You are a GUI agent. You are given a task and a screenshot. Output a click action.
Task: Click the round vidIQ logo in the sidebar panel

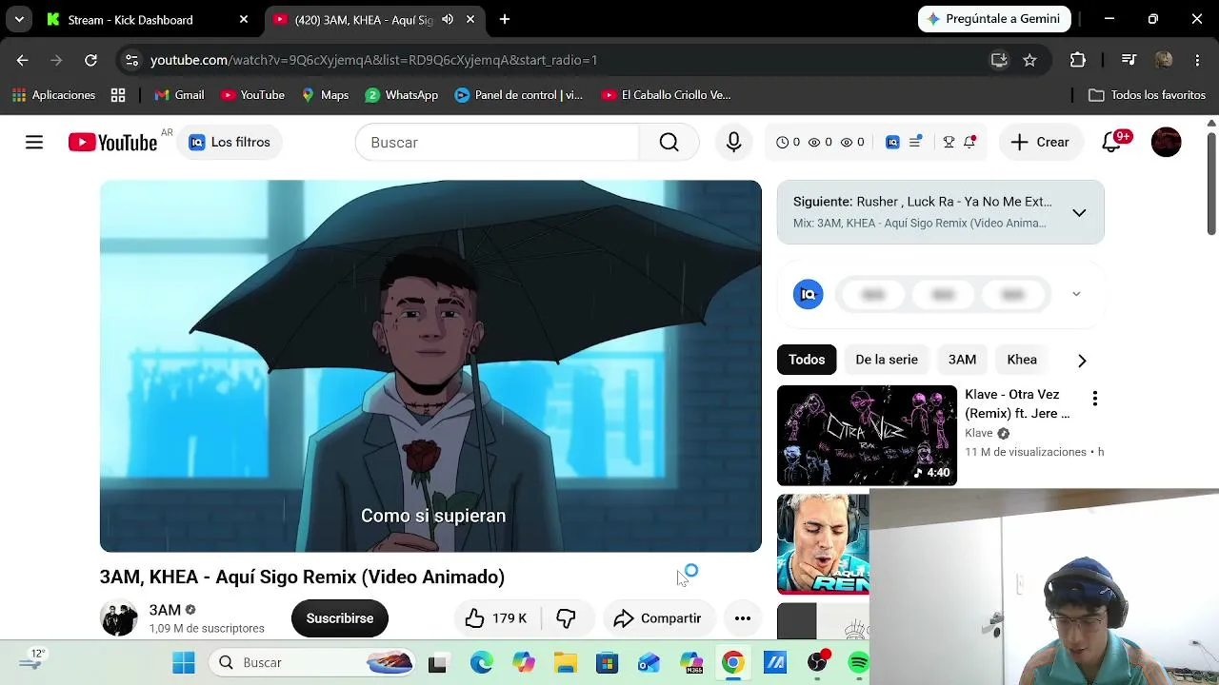[808, 294]
